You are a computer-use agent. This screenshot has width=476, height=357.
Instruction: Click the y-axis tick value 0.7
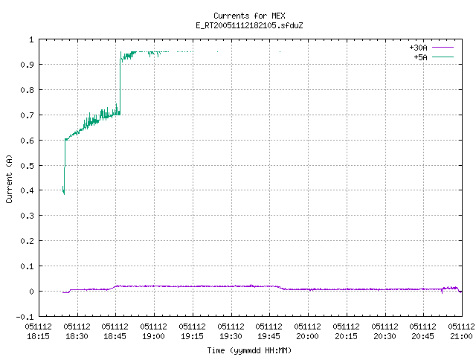coord(27,115)
